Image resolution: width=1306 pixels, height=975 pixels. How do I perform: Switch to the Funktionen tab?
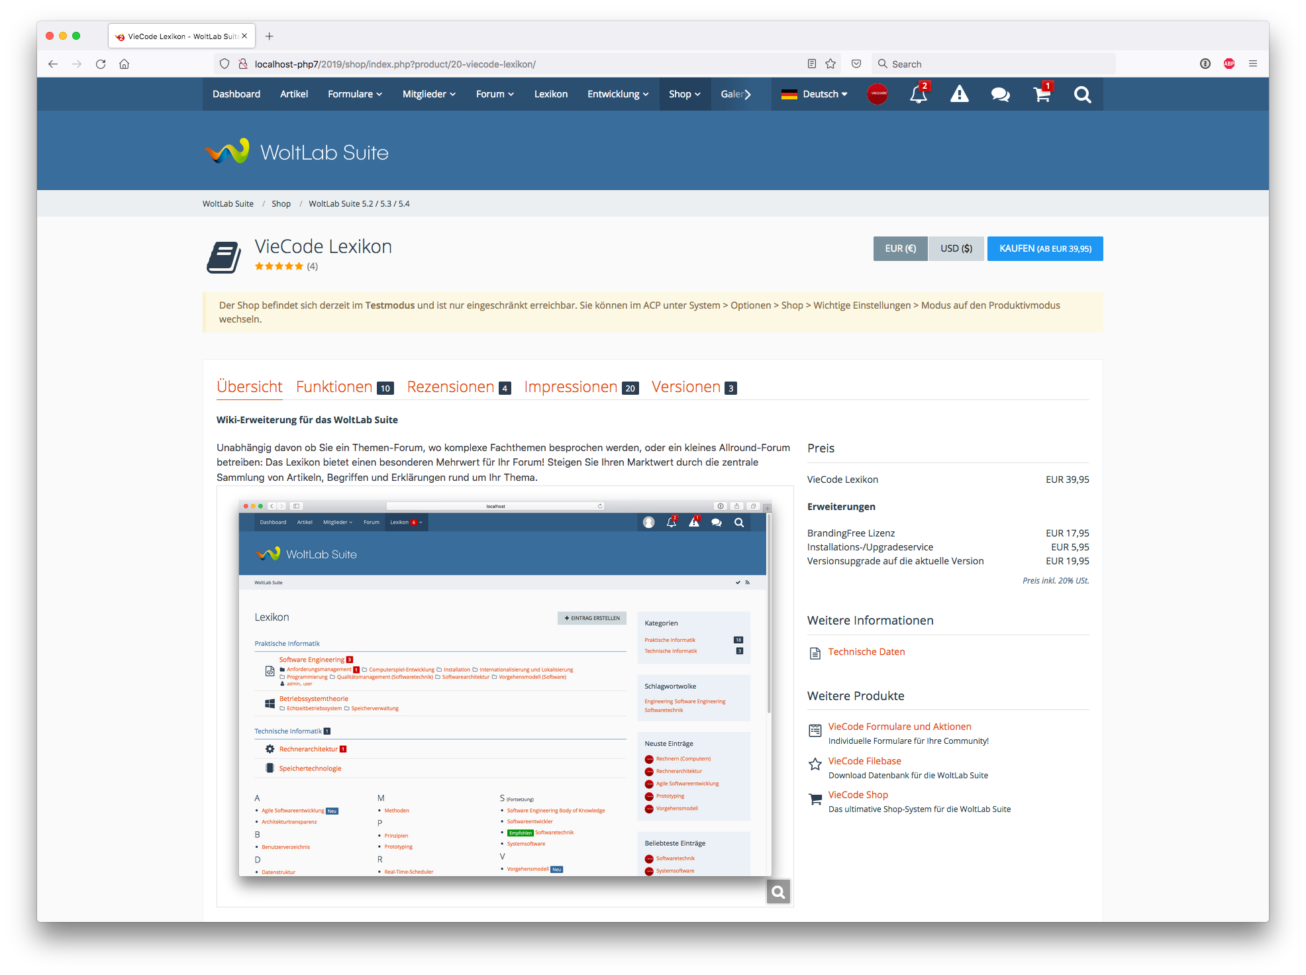pos(334,387)
